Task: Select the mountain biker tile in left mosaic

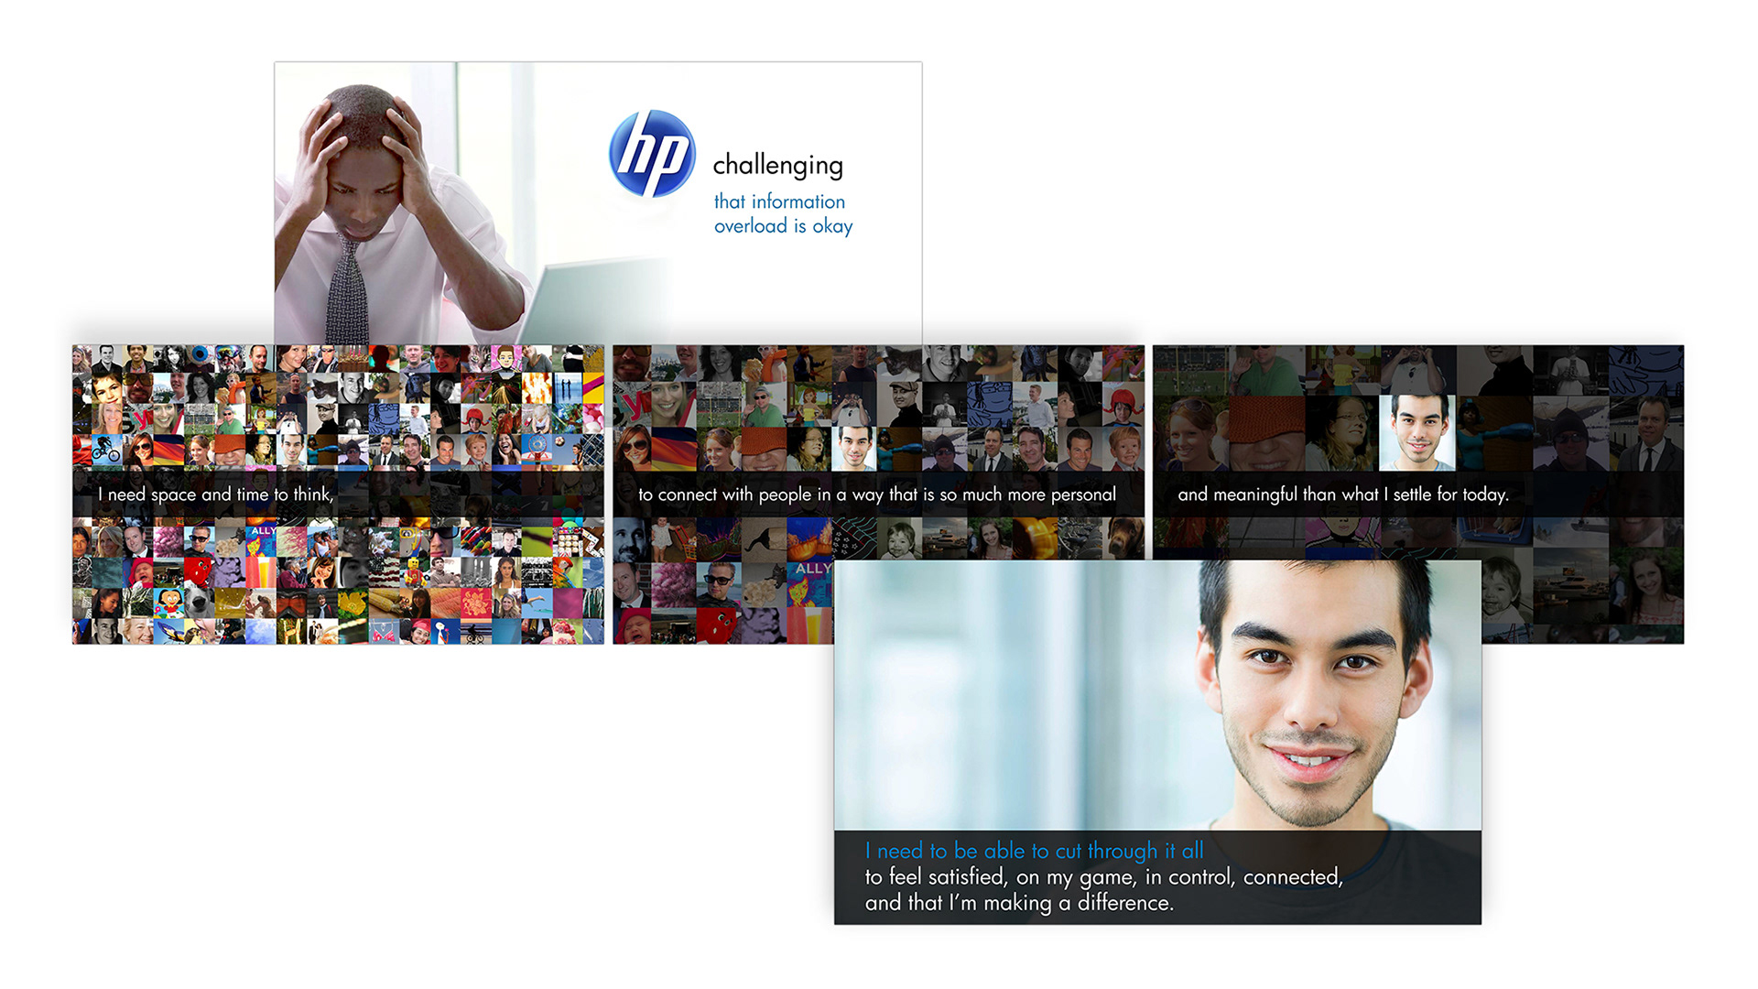Action: click(x=107, y=449)
